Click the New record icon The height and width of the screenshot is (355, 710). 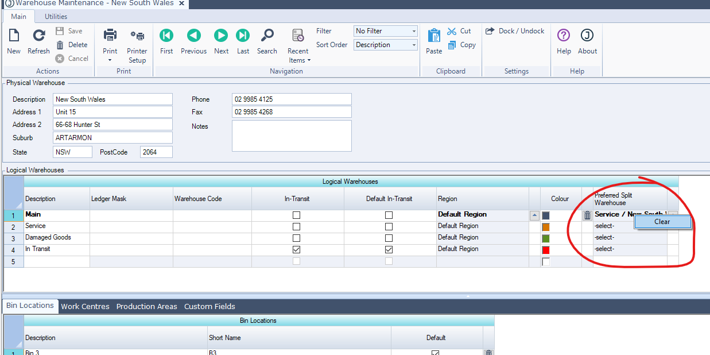tap(14, 36)
